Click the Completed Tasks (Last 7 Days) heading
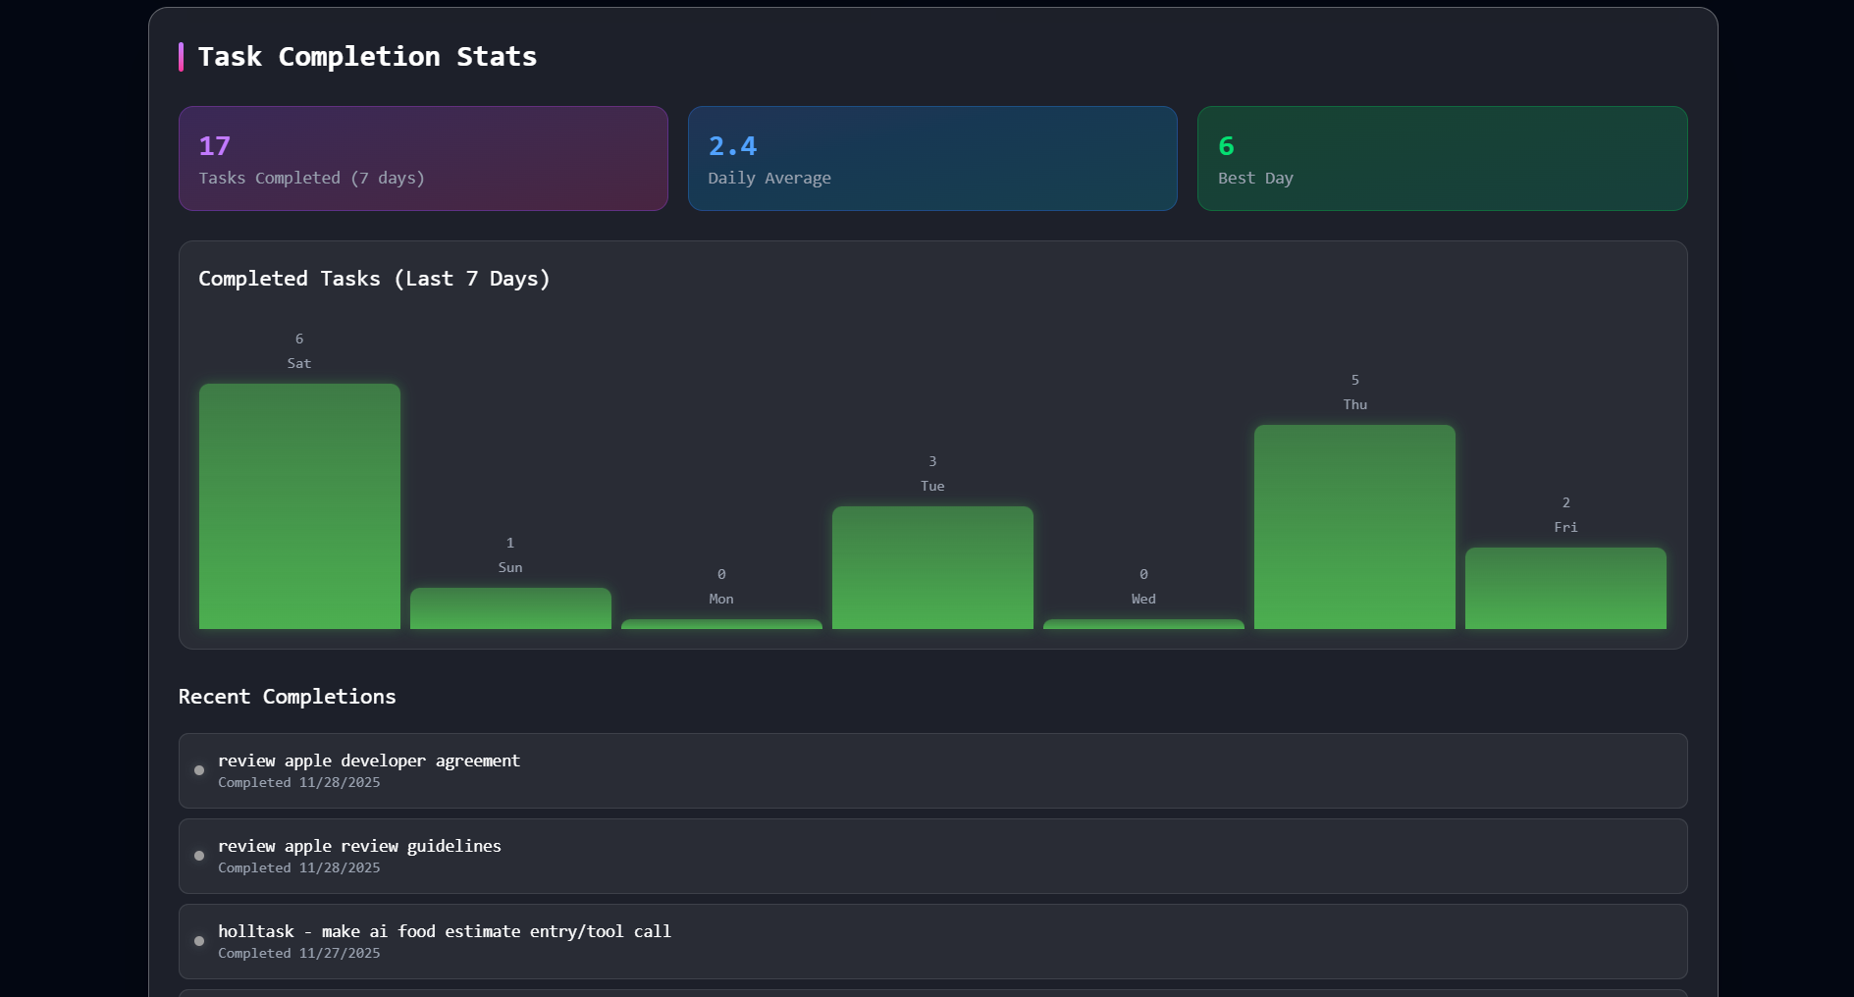This screenshot has width=1854, height=997. (x=374, y=279)
